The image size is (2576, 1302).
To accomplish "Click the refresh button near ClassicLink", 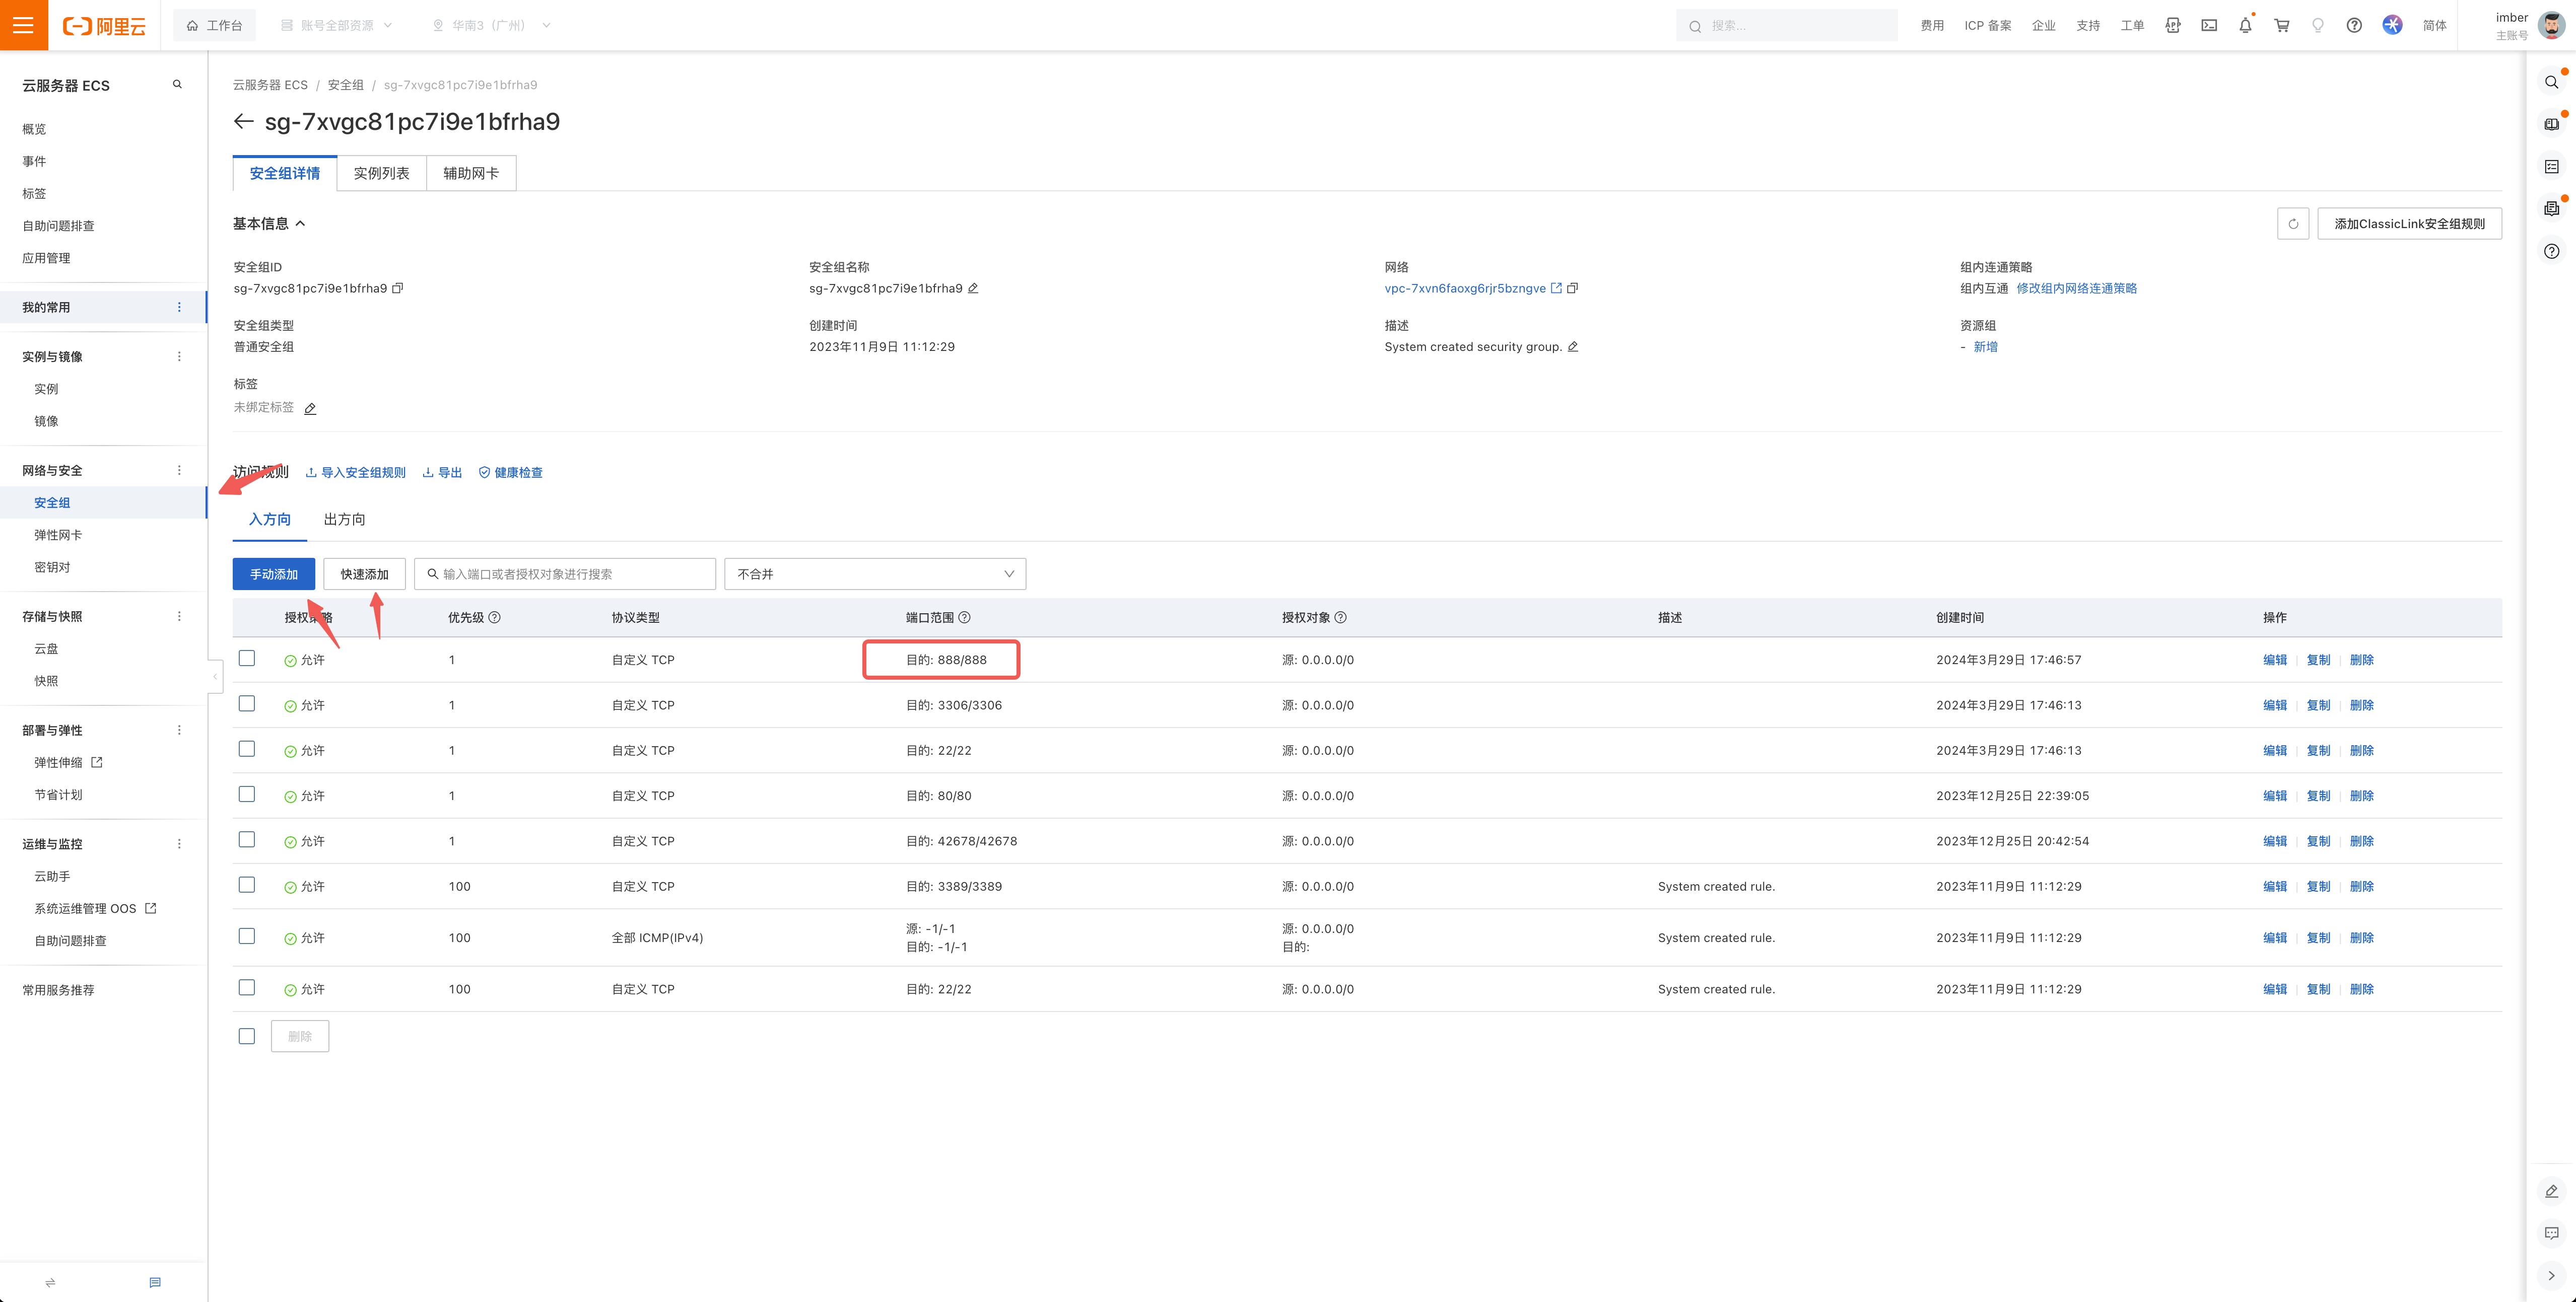I will (2293, 224).
